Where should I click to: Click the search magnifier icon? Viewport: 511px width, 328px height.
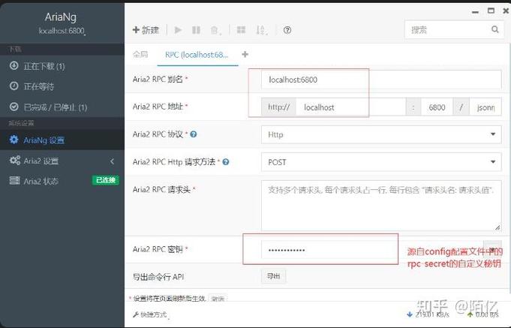coord(494,29)
